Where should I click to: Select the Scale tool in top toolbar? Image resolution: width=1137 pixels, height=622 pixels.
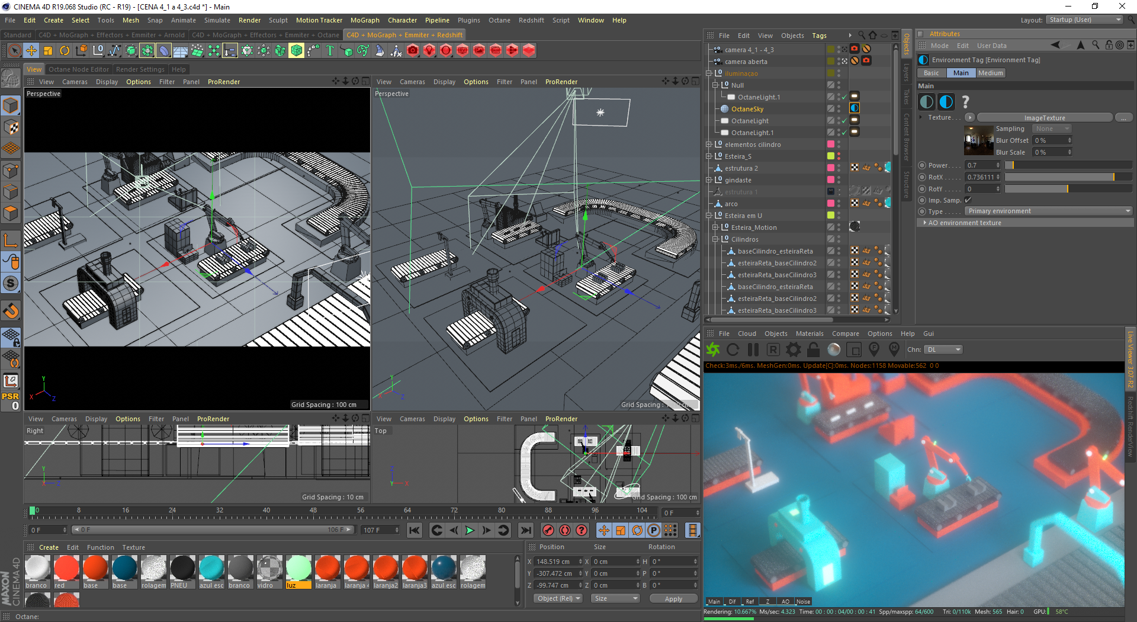pyautogui.click(x=48, y=51)
